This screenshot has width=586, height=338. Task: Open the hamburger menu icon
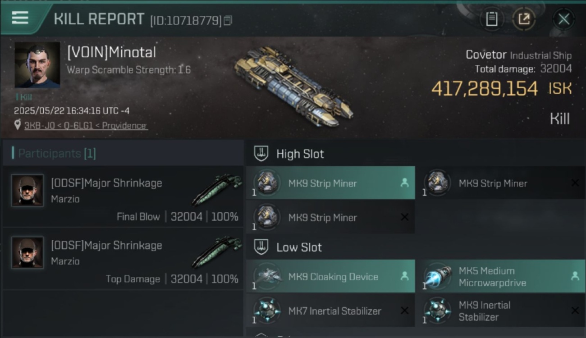click(20, 18)
